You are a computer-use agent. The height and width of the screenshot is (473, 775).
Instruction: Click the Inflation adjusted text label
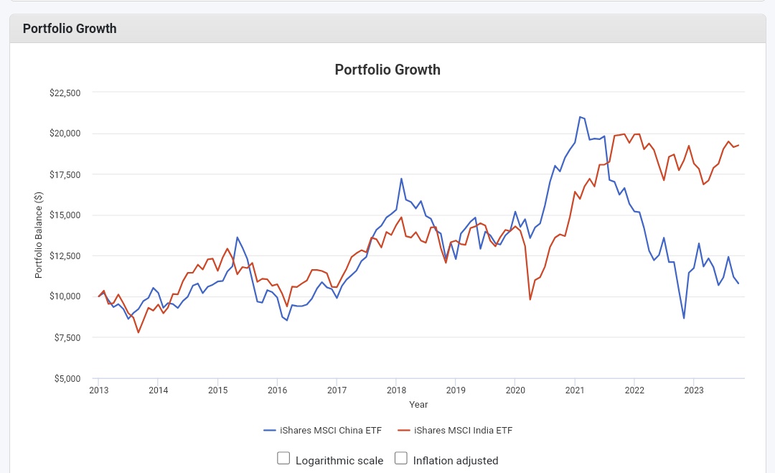click(x=456, y=461)
